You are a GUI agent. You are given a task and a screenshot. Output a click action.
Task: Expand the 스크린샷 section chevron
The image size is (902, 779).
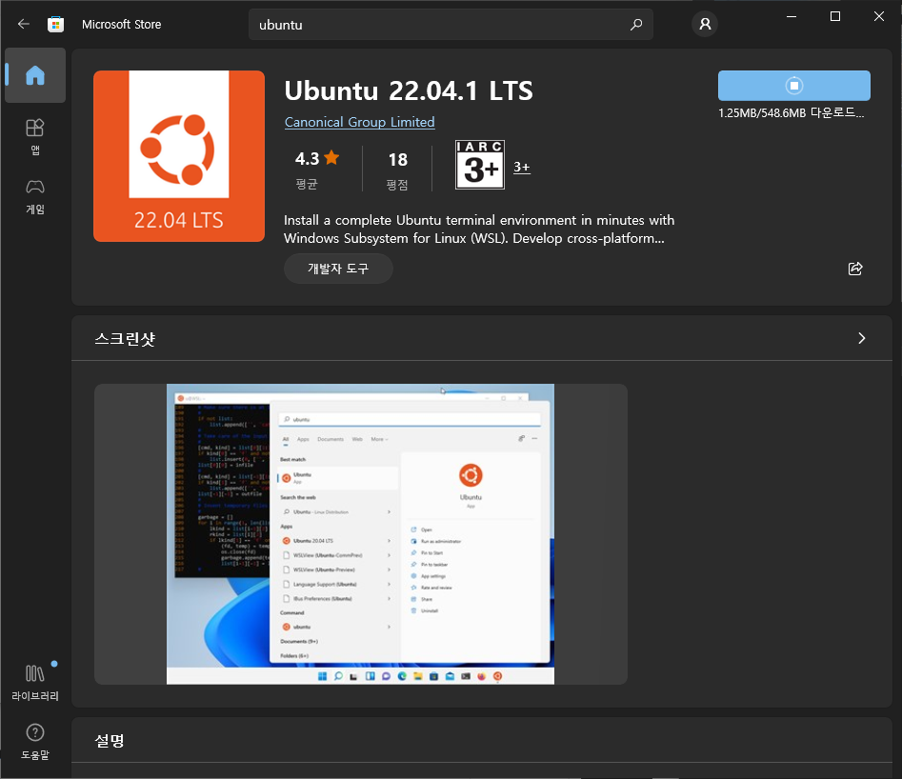coord(861,338)
